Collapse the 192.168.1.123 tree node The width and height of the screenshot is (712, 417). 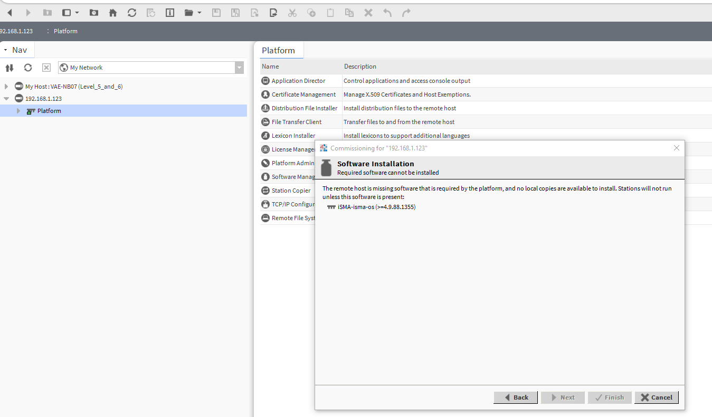[x=6, y=99]
